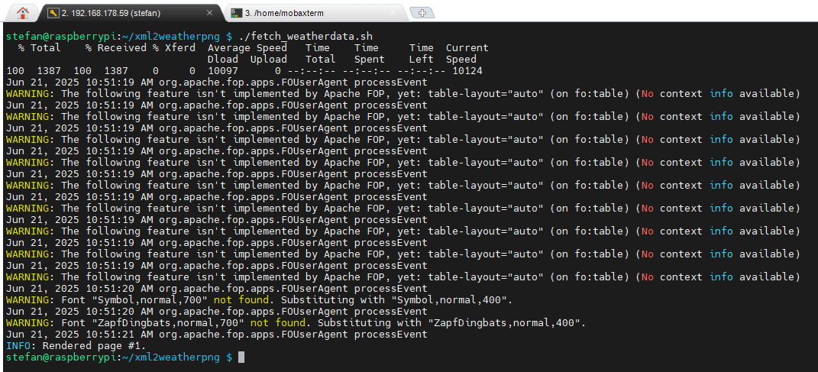The image size is (818, 372).
Task: Click 'Time Left' column header
Action: 421,53
